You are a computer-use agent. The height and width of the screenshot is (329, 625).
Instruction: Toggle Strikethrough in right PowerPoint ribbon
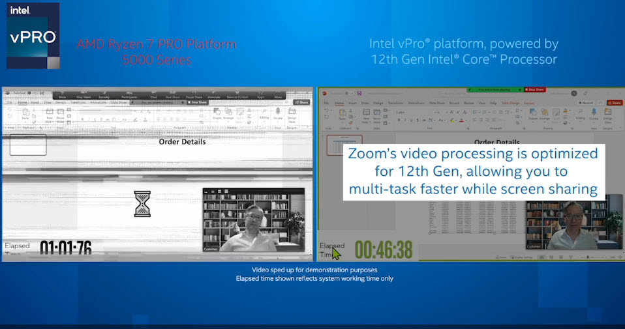pos(424,120)
